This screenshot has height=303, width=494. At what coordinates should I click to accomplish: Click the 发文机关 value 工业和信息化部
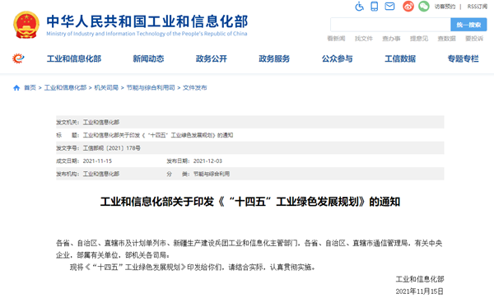101,122
